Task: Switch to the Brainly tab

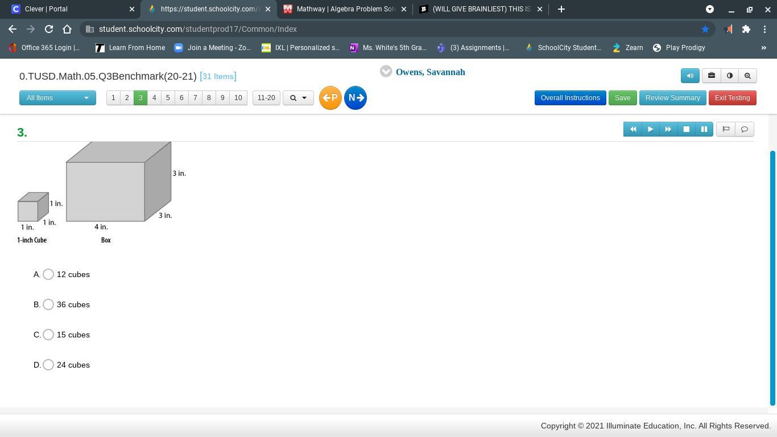Action: pyautogui.click(x=481, y=9)
